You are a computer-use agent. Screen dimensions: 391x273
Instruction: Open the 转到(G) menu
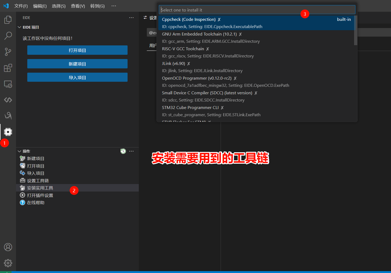point(97,6)
